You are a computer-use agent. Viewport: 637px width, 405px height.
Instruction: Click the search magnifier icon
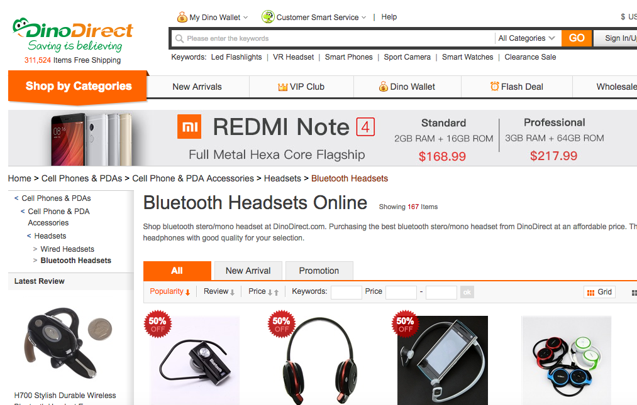[179, 38]
